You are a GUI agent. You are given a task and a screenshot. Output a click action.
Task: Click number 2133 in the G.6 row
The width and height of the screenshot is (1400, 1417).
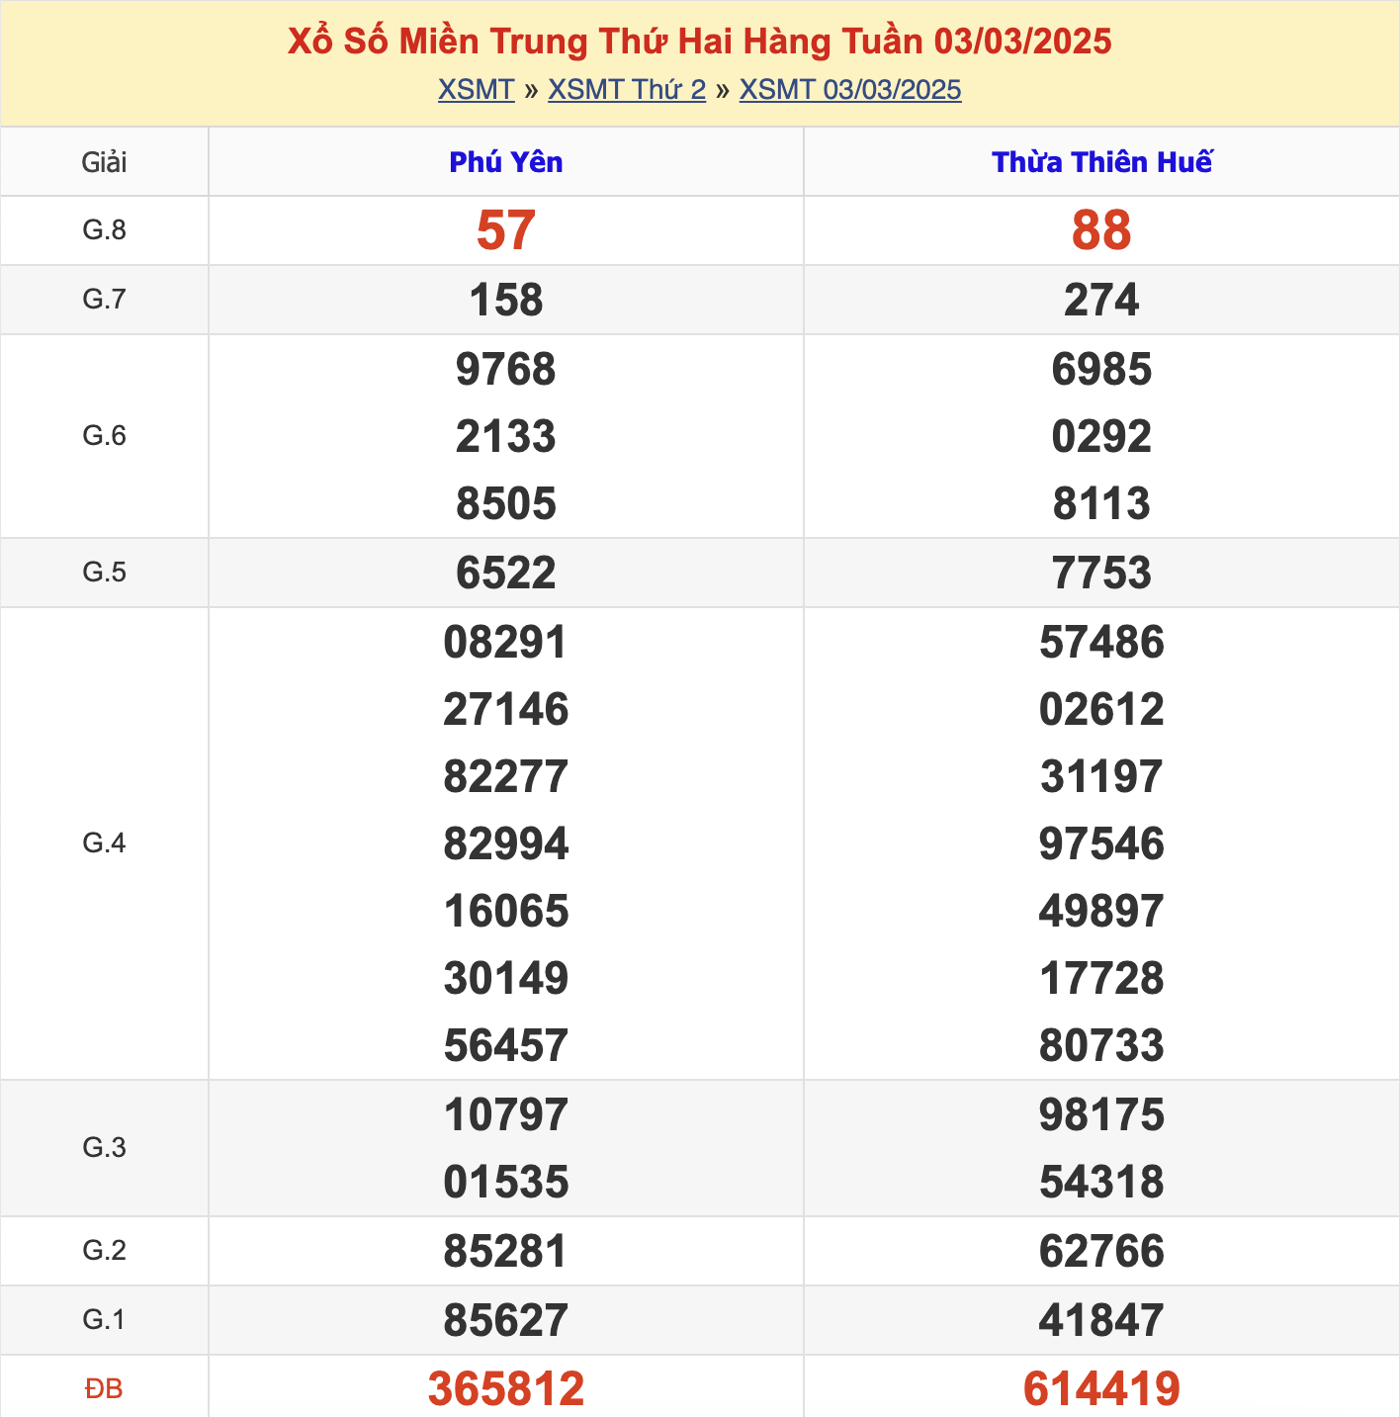pyautogui.click(x=506, y=436)
